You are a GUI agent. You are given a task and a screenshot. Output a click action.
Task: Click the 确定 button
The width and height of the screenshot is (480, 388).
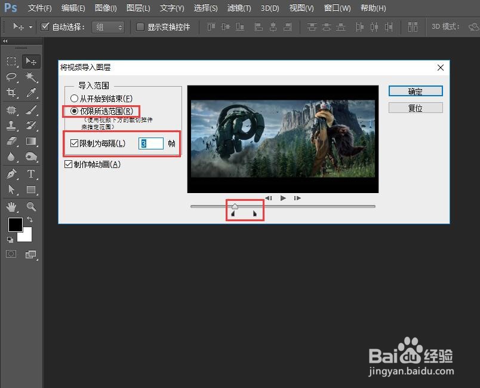416,91
